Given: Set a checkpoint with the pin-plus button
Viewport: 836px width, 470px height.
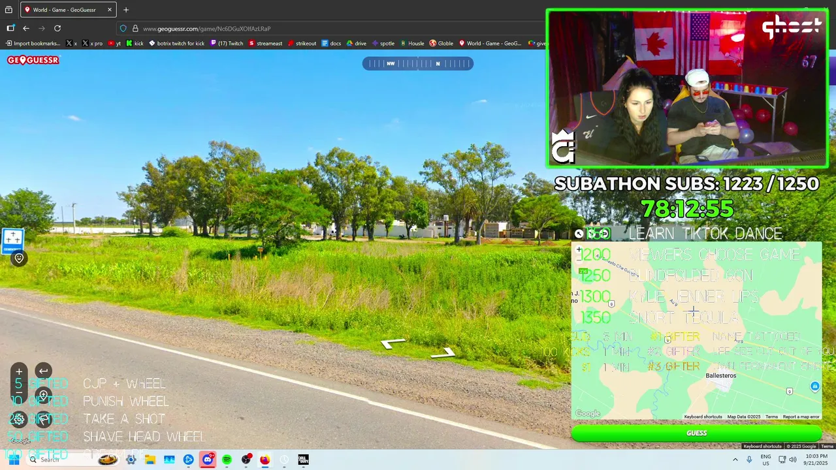Looking at the screenshot, I should [43, 396].
